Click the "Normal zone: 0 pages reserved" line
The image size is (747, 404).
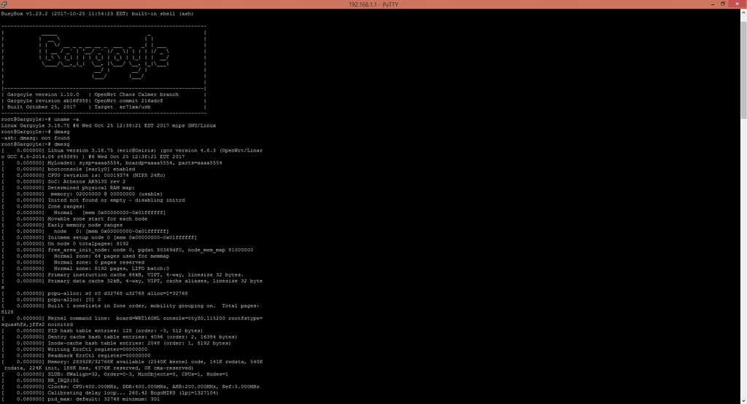[73, 262]
